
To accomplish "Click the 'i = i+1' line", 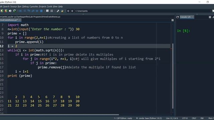I will (x=22, y=71).
